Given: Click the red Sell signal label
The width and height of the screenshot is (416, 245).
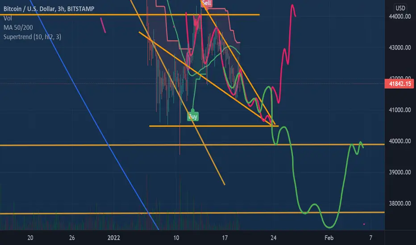Looking at the screenshot, I should pyautogui.click(x=206, y=3).
